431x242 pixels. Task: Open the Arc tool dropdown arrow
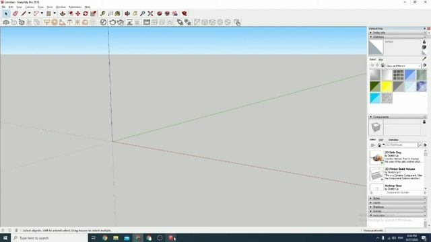(42, 13)
